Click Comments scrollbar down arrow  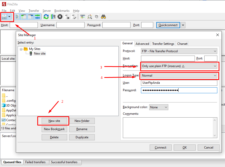215,135
